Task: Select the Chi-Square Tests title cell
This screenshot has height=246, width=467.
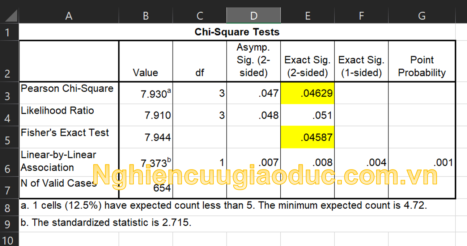Action: [x=237, y=32]
